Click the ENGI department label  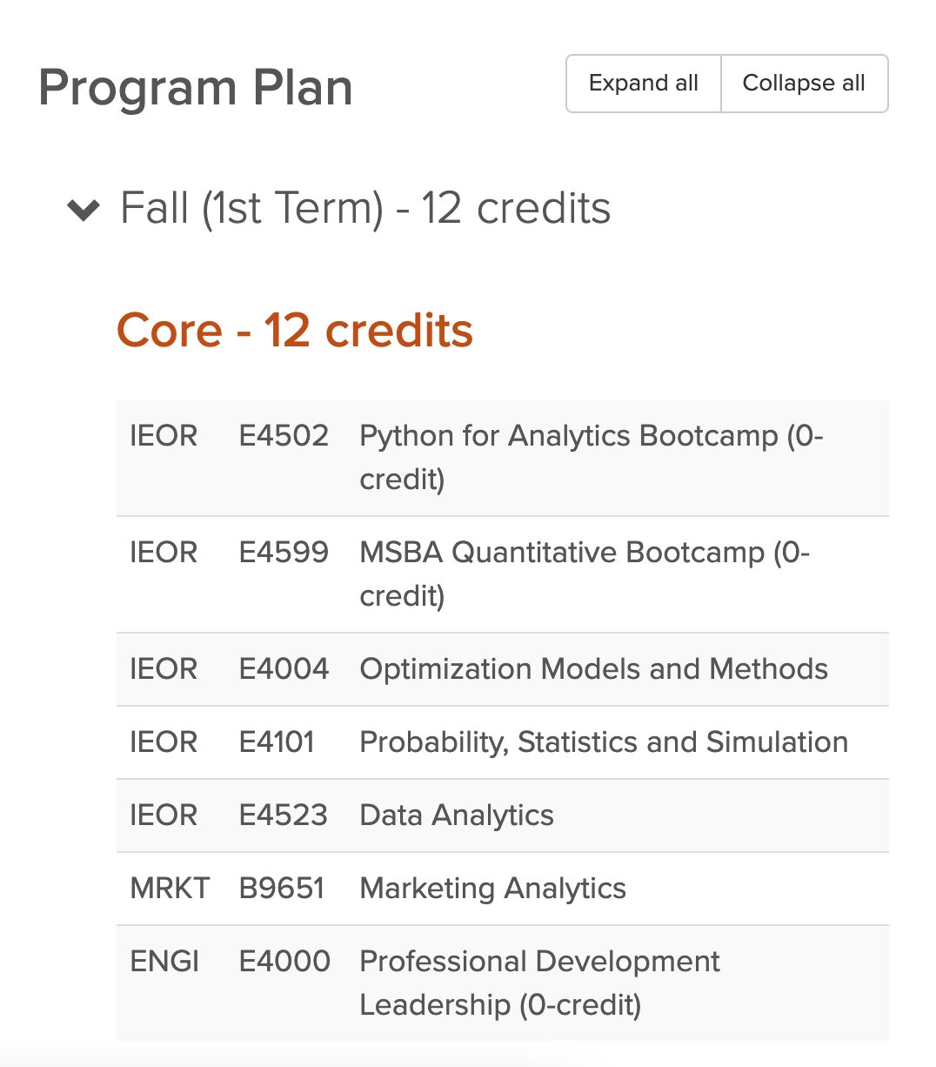point(164,962)
